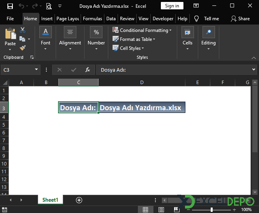Click the Insert Function fx icon

point(88,70)
